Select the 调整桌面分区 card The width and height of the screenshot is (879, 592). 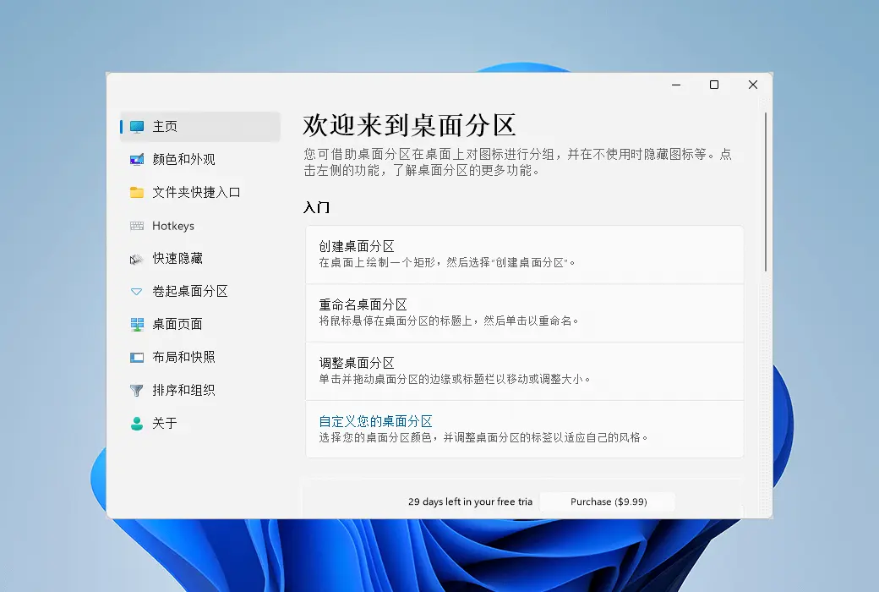(524, 371)
